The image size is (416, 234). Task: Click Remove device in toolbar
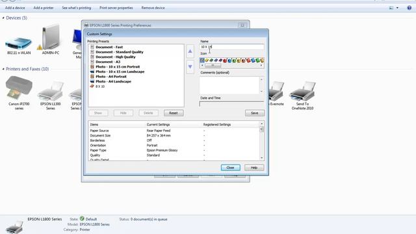click(153, 8)
